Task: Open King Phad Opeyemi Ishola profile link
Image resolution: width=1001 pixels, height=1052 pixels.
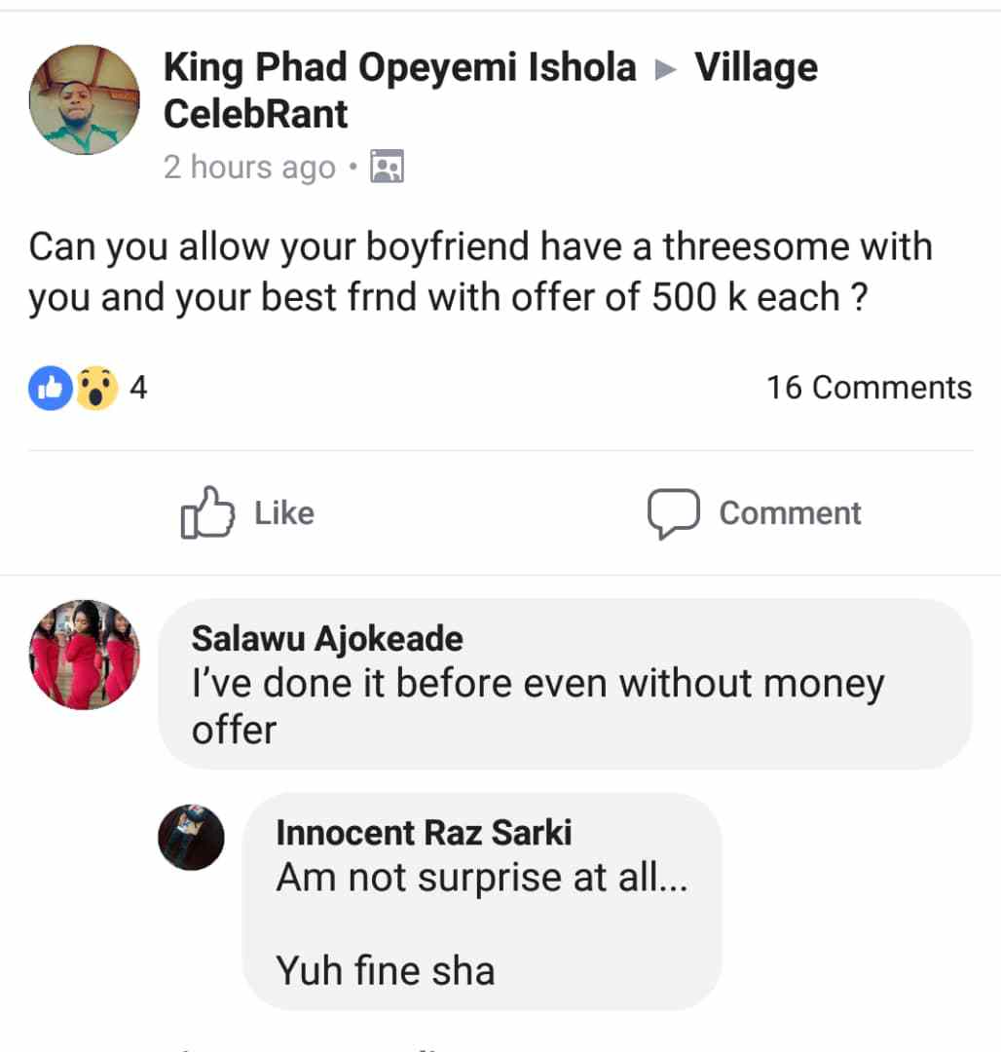Action: tap(399, 67)
